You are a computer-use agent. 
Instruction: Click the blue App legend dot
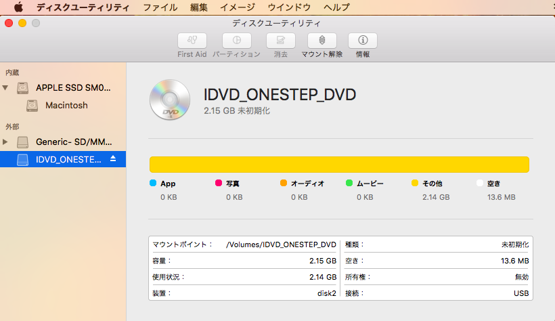153,183
